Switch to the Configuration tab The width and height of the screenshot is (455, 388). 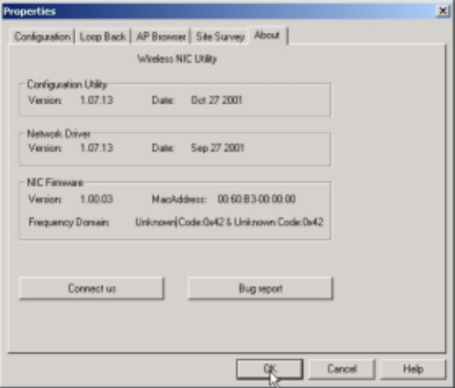(42, 37)
